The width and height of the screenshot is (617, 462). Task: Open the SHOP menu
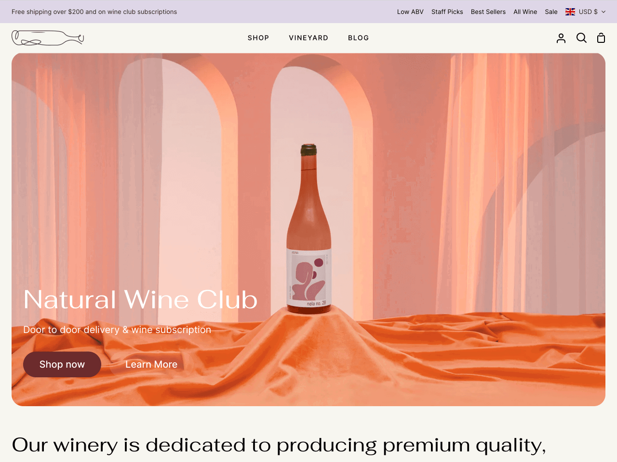tap(258, 38)
